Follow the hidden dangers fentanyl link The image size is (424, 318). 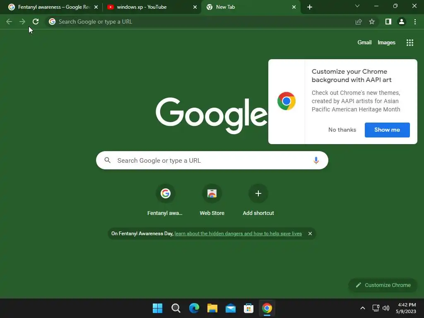coord(238,234)
